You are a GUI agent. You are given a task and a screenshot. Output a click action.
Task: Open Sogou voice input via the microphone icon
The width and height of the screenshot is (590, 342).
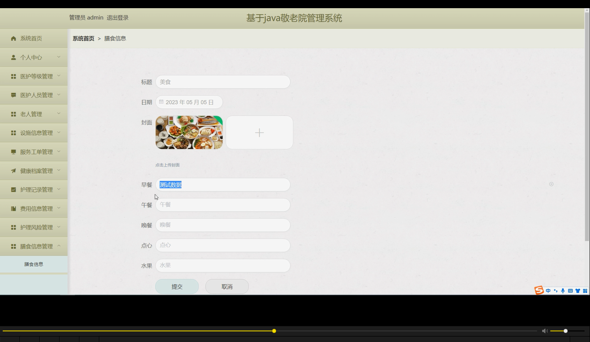(563, 291)
